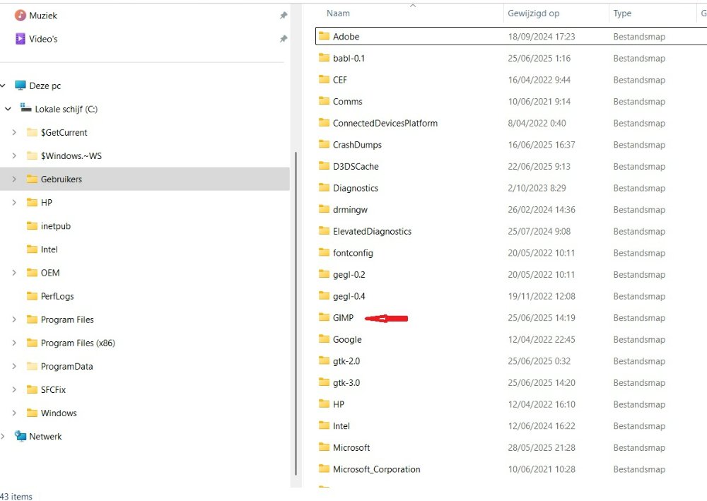The width and height of the screenshot is (707, 501).
Task: Sort files by the Naam column header
Action: tap(338, 13)
